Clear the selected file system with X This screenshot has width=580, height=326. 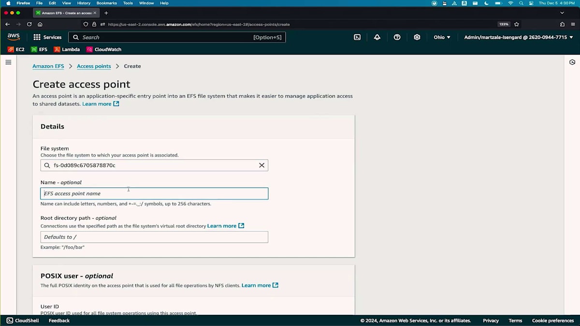coord(261,165)
